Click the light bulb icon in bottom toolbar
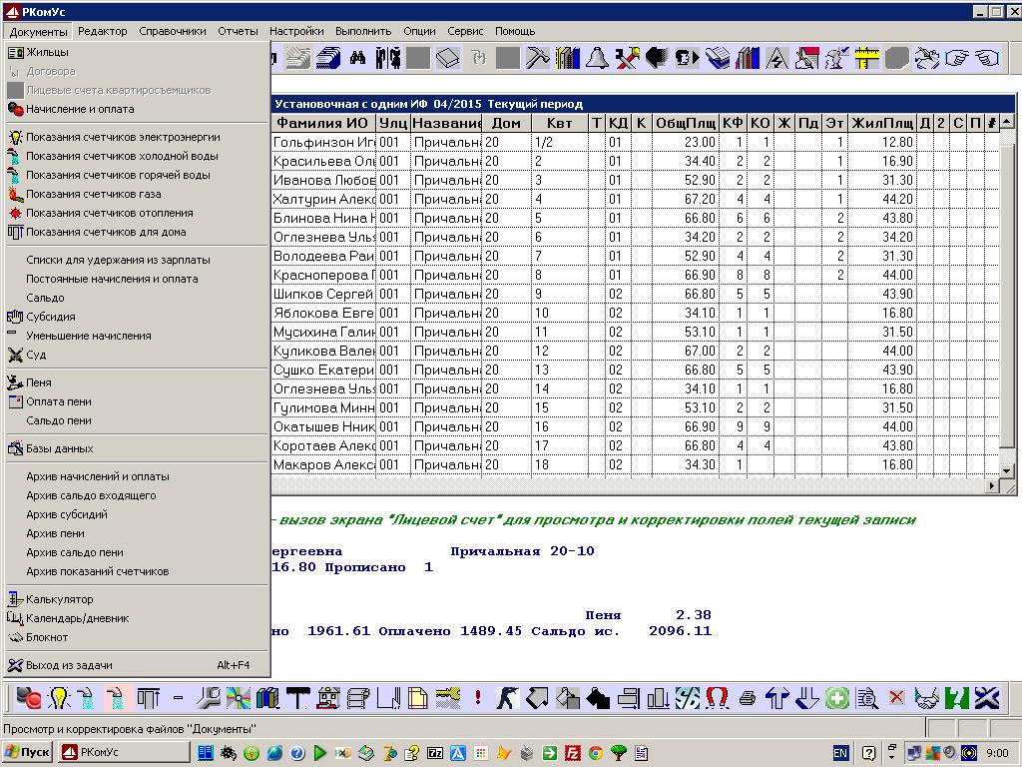1022x767 pixels. (59, 697)
